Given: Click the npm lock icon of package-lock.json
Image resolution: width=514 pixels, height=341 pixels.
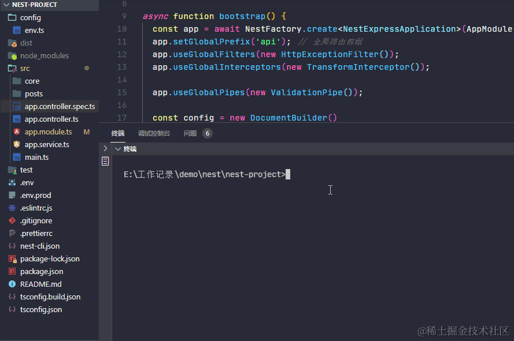Looking at the screenshot, I should pyautogui.click(x=13, y=259).
